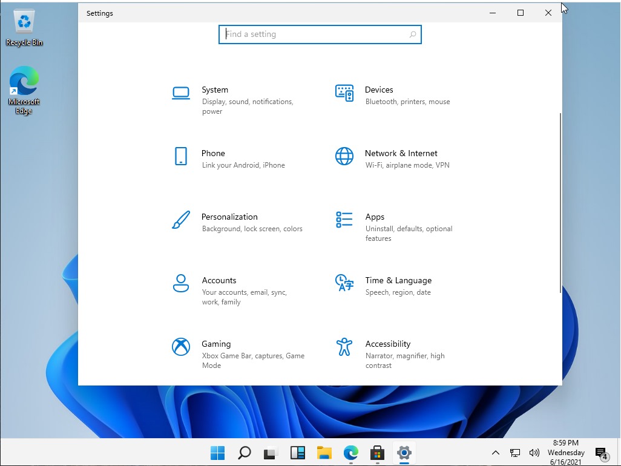Open Microsoft Store from the taskbar
The image size is (621, 466).
(x=377, y=452)
